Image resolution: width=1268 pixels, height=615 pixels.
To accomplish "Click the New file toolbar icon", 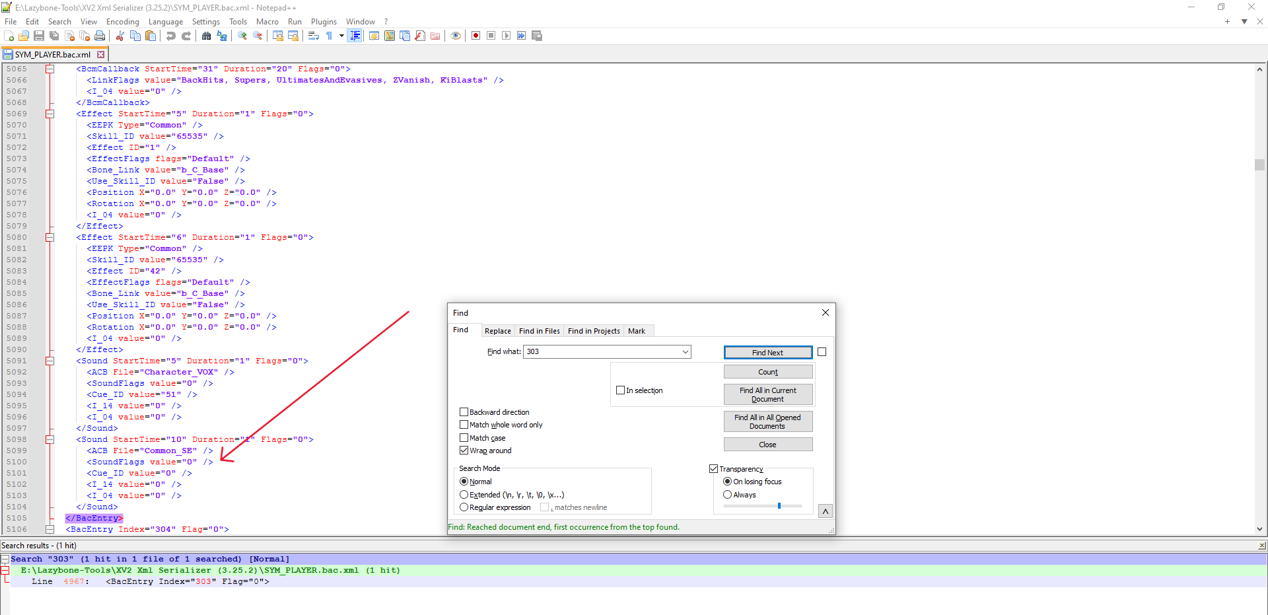I will [x=9, y=36].
